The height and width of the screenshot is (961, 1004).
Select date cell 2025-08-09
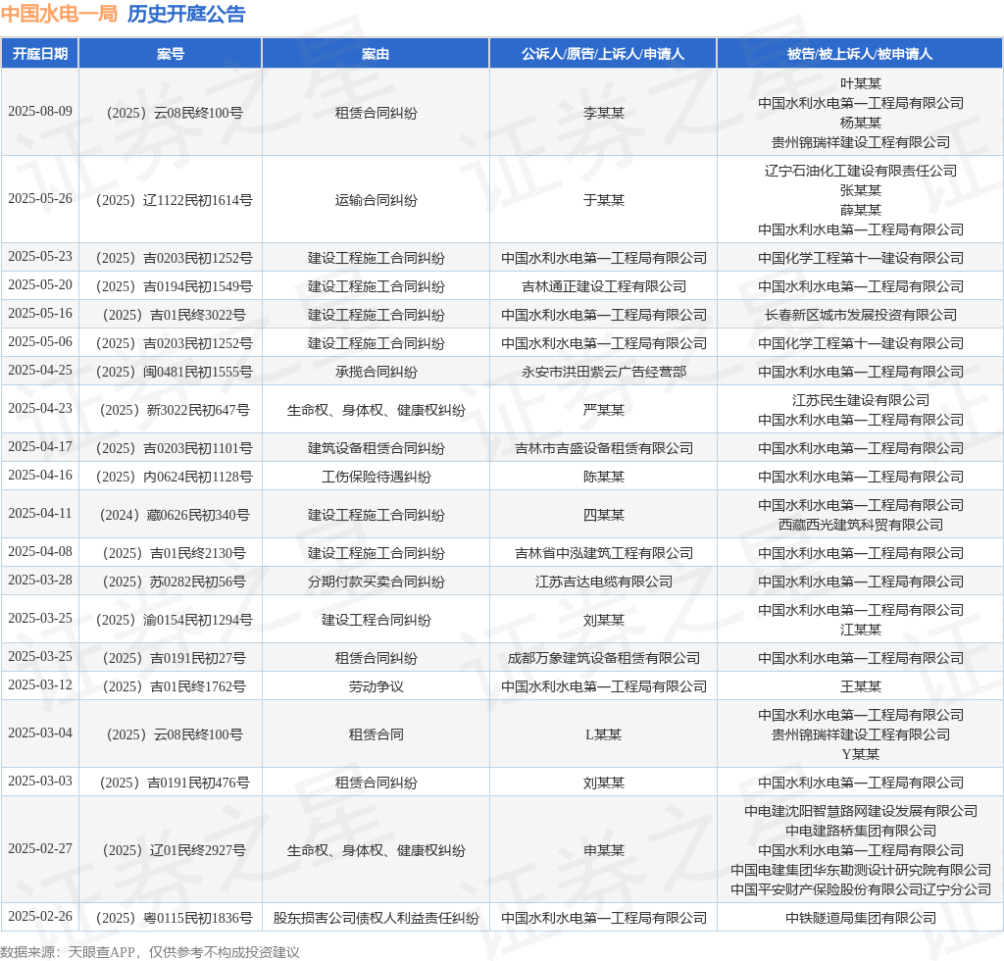(39, 112)
